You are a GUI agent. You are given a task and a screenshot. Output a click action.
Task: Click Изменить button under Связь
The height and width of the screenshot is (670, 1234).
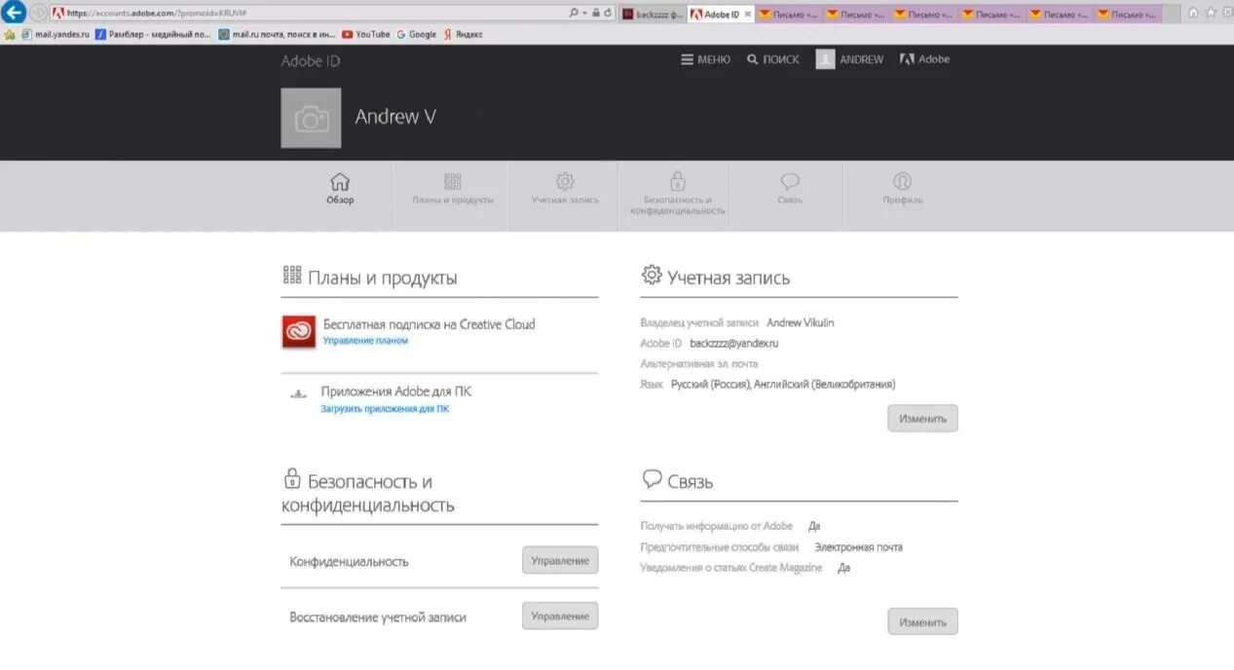click(x=922, y=621)
